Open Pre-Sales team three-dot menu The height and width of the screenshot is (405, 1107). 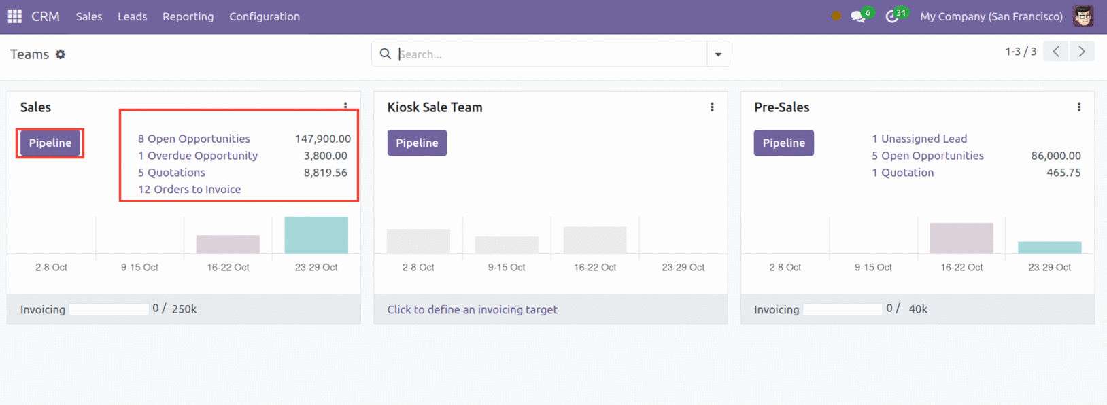pos(1079,107)
